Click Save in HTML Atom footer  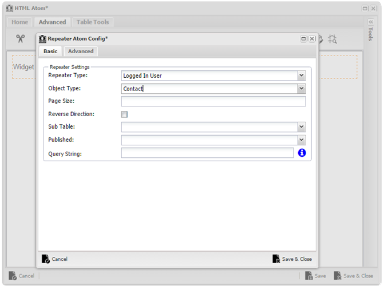[315, 276]
